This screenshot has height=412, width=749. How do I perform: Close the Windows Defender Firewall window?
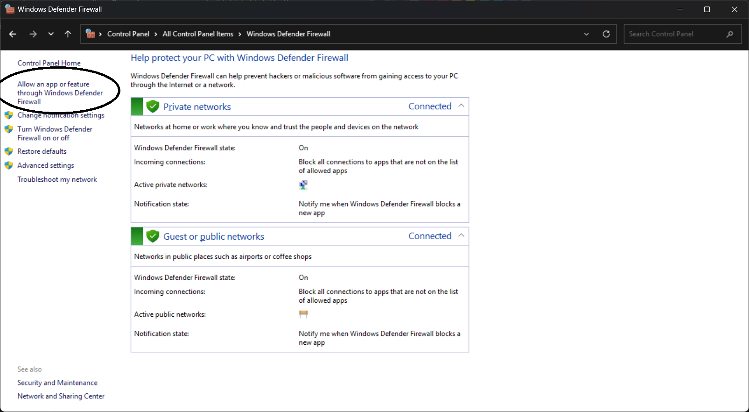[x=735, y=9]
